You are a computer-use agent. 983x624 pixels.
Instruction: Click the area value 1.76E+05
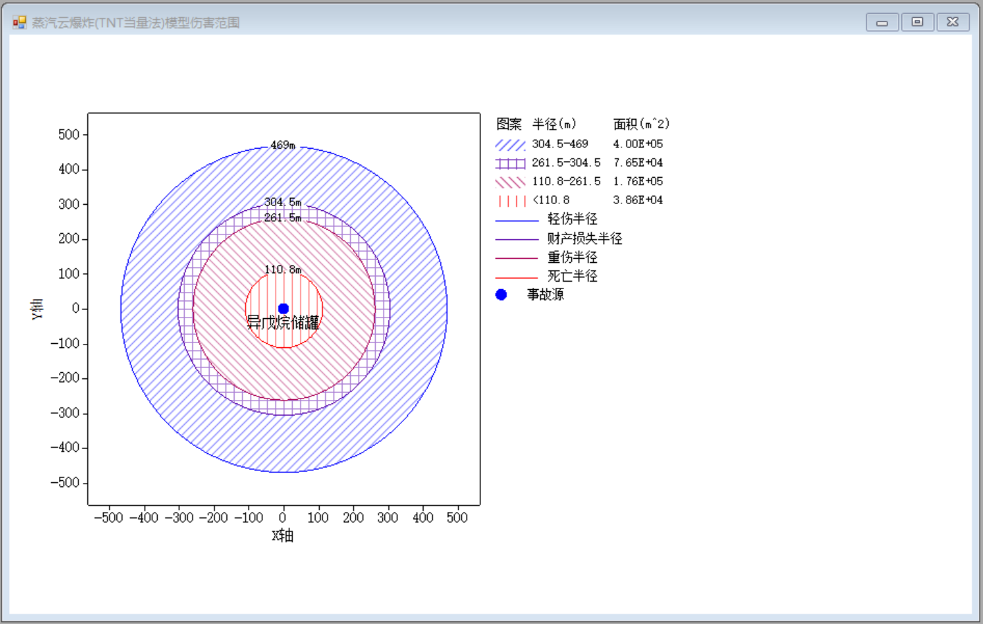[x=638, y=181]
